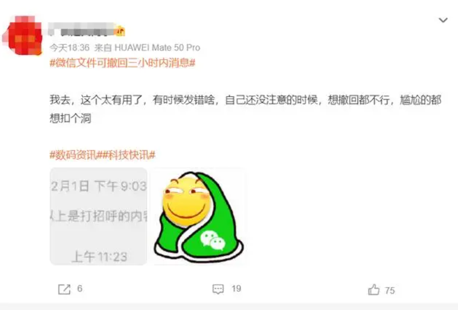Open the blurred red user avatar

22,35
